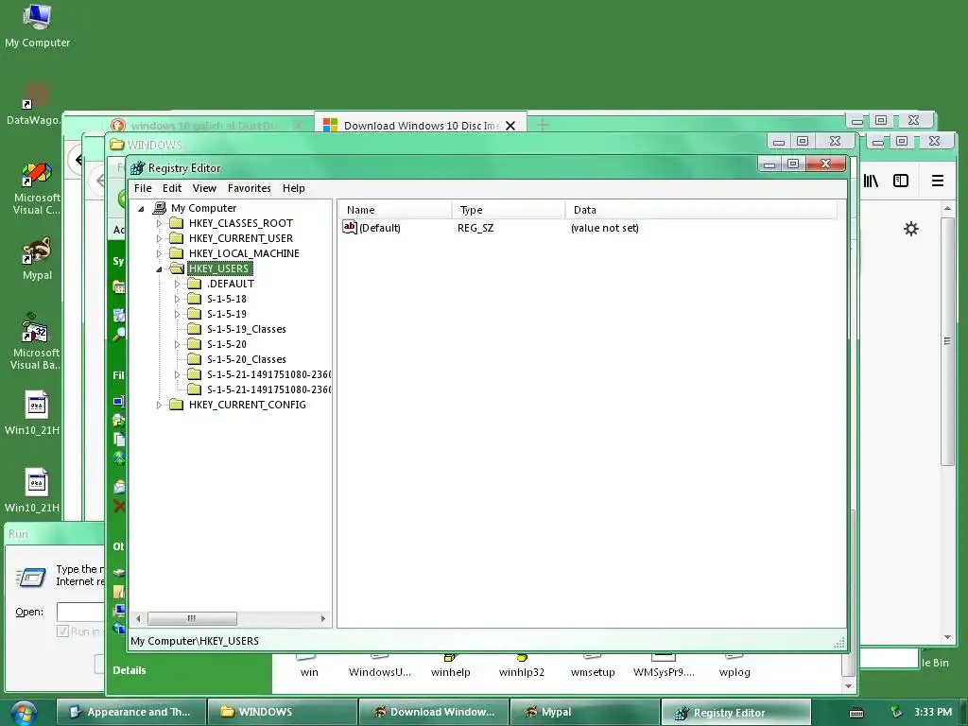Click the keyboard icon in system tray
Viewport: 968px width, 726px height.
pyautogui.click(x=856, y=713)
